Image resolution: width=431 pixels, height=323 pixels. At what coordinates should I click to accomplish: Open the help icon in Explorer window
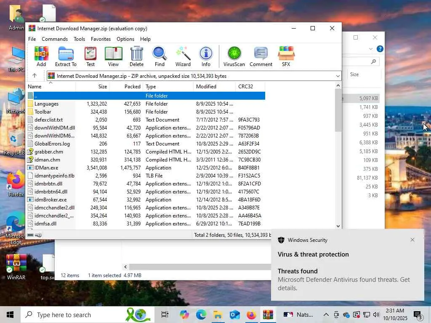(380, 49)
